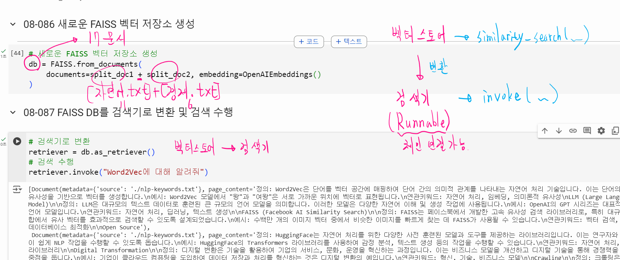Collapse the 08-087 FAISS DB section
The width and height of the screenshot is (620, 260).
[13, 113]
